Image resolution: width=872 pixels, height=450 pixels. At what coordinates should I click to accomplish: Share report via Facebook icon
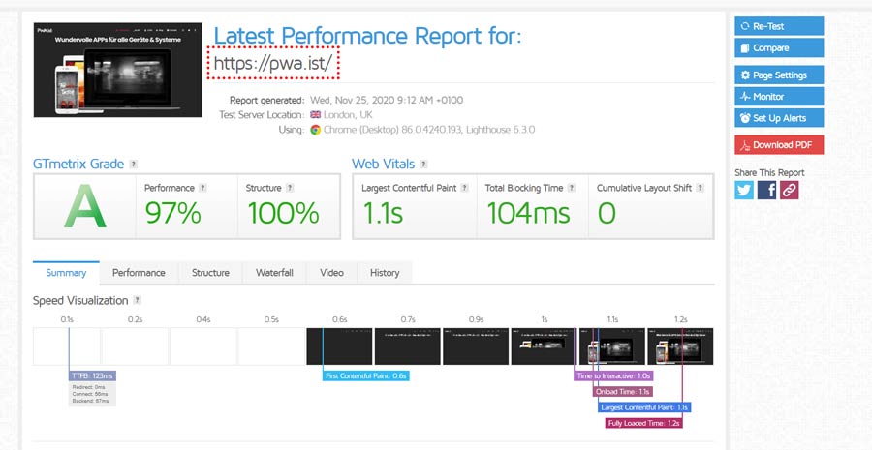(766, 190)
